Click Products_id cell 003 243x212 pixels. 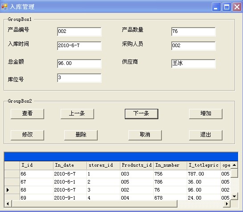[137, 174]
